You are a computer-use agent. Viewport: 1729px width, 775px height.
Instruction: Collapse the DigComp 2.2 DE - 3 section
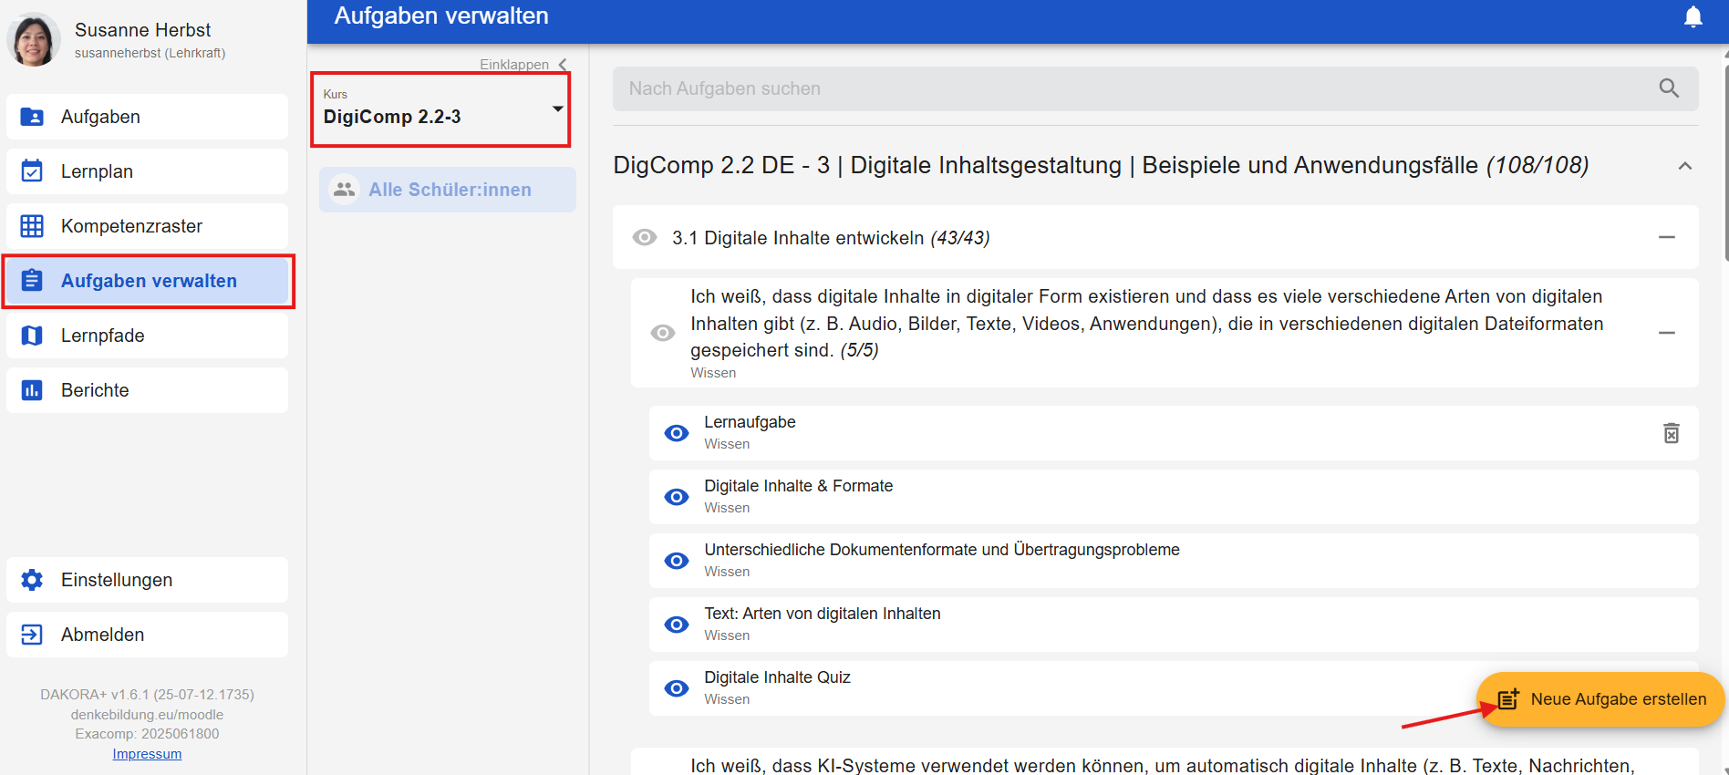1684,166
